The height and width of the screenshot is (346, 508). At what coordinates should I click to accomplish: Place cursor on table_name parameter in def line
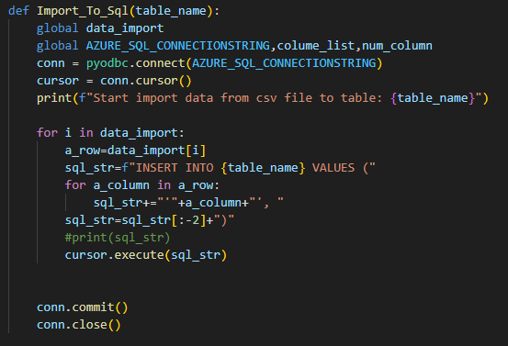(171, 11)
